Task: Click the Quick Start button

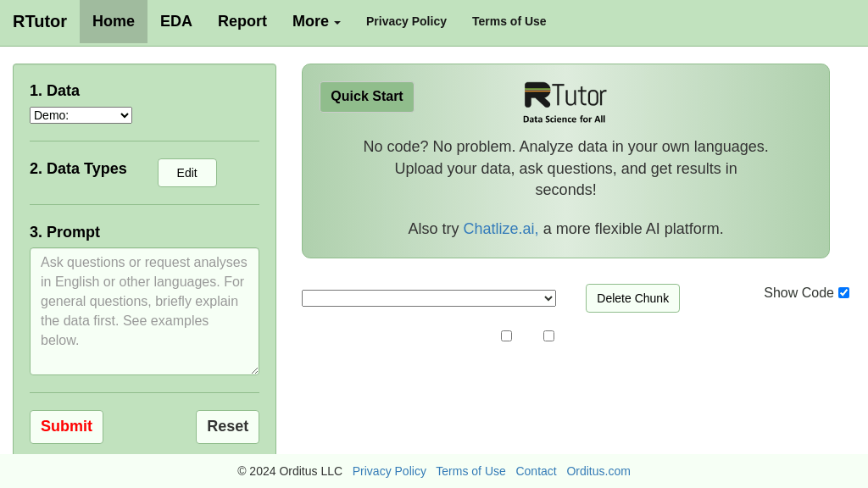Action: [367, 97]
